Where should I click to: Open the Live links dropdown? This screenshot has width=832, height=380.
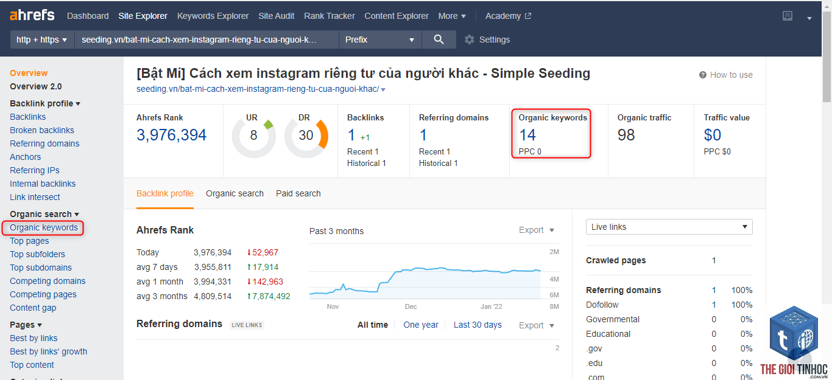(669, 227)
